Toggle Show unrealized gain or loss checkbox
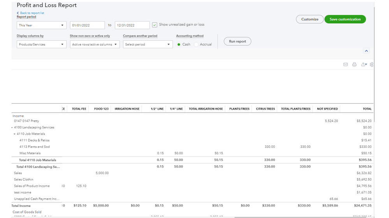 tap(155, 25)
